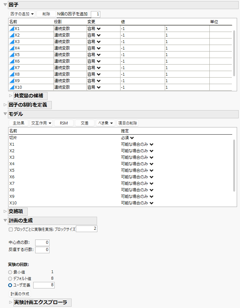Click the blue continuous icon beside X1
Viewport: 240px width, 308px height.
12,29
